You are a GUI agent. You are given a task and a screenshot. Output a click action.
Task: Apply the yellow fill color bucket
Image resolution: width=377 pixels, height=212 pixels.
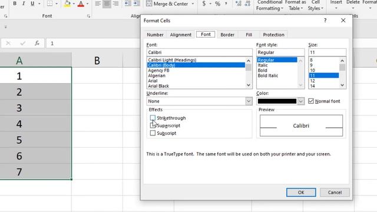pos(67,4)
